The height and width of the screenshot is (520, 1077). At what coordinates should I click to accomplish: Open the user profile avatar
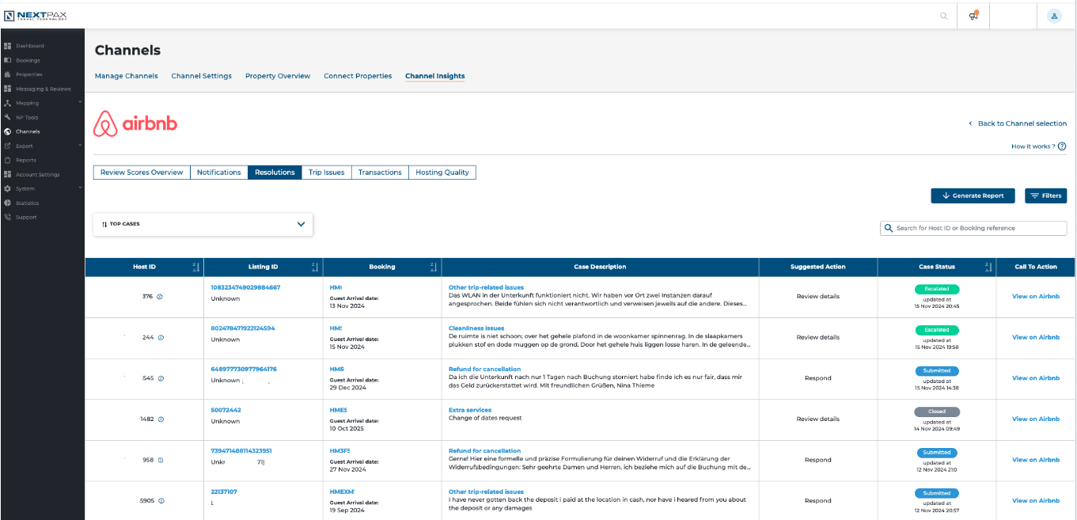click(1054, 16)
